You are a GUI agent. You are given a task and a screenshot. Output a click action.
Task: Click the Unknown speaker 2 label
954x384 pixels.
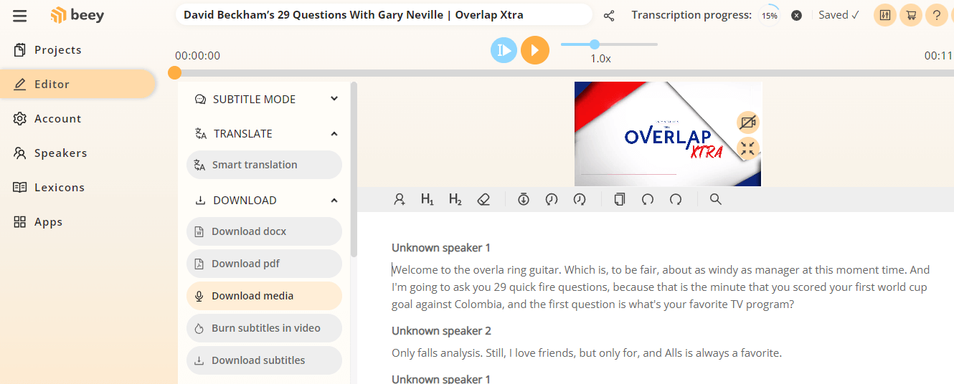point(441,331)
